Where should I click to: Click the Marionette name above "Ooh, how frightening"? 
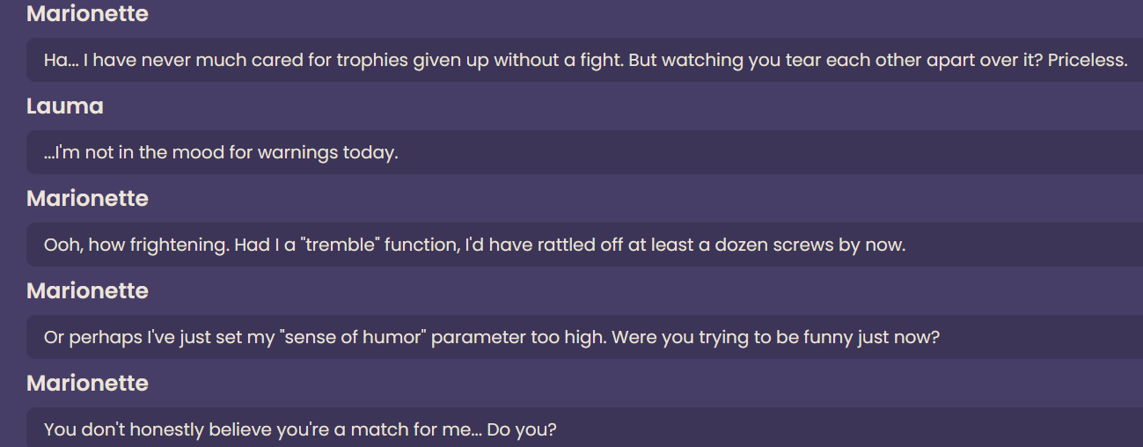pos(87,199)
